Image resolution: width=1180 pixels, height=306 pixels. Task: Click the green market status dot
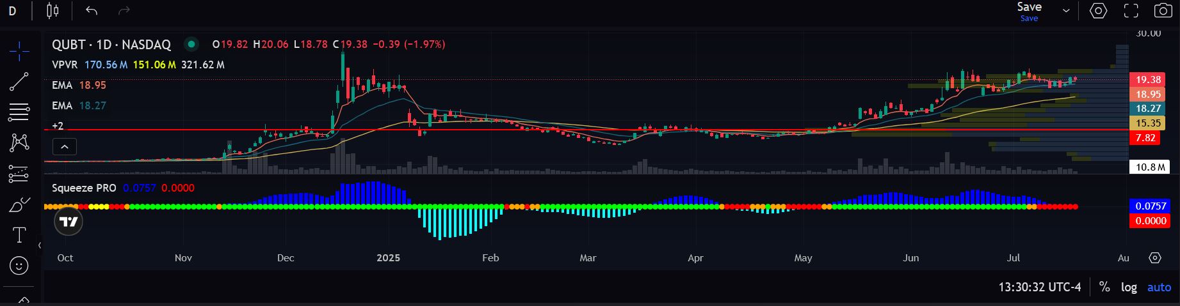pos(190,44)
